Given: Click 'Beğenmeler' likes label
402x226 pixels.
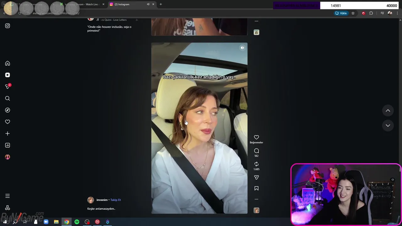Looking at the screenshot, I should click(256, 143).
